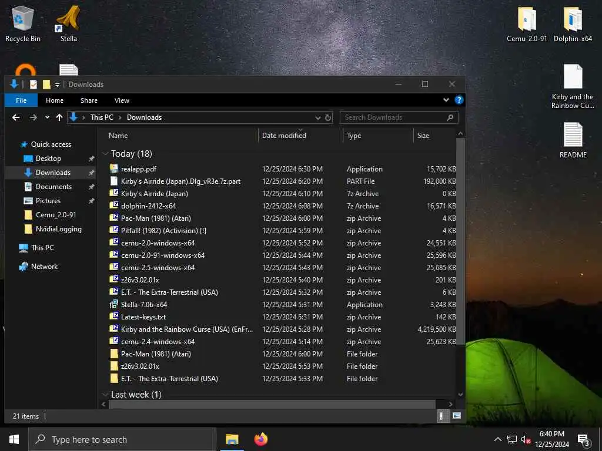Show hidden system tray icons
Viewport: 602px width, 451px height.
[497, 439]
